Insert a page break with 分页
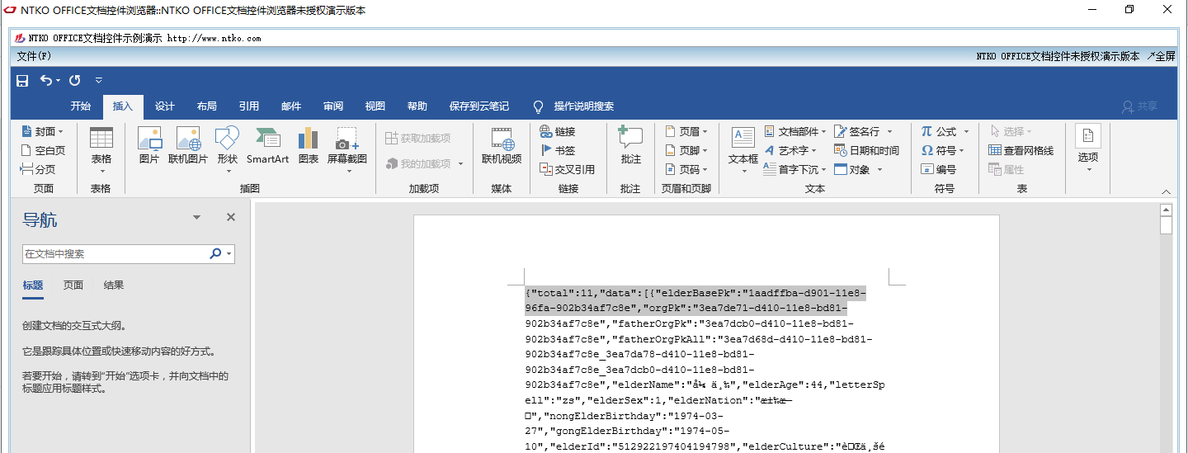This screenshot has width=1188, height=453. point(38,169)
